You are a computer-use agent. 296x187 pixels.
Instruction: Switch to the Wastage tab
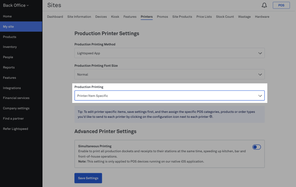244,17
